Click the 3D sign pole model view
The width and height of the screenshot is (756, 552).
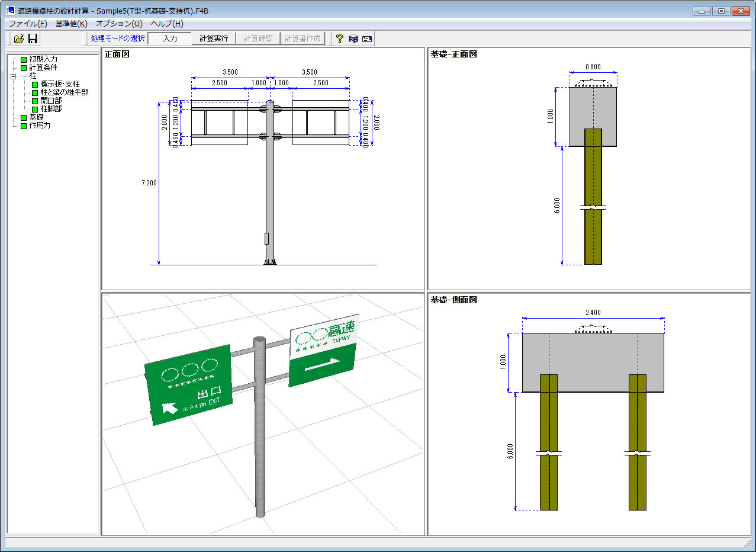263,413
